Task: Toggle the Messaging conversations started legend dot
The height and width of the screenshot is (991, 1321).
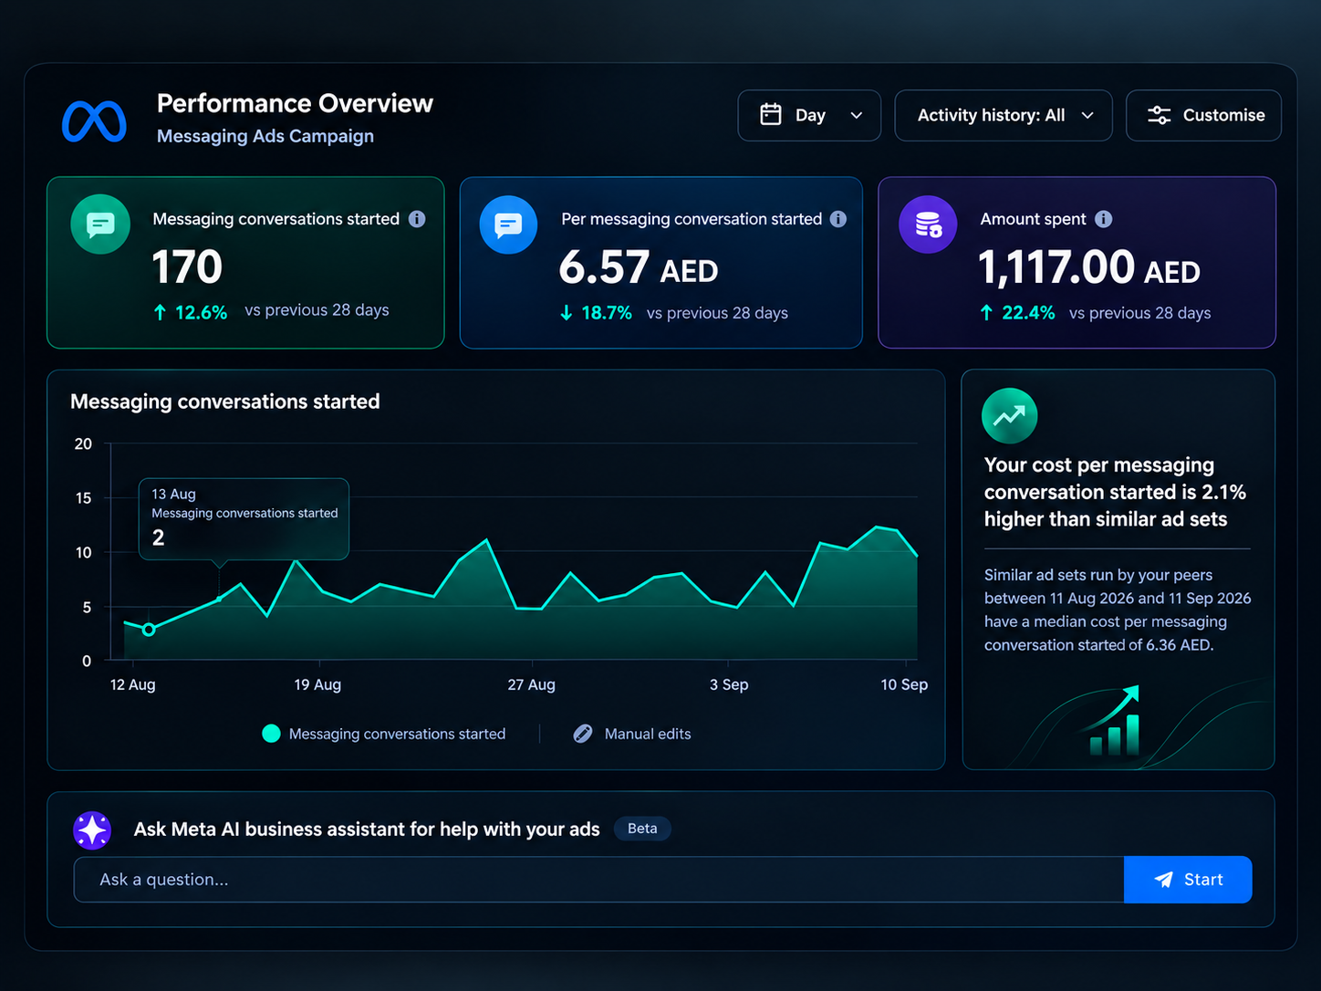Action: click(x=271, y=734)
